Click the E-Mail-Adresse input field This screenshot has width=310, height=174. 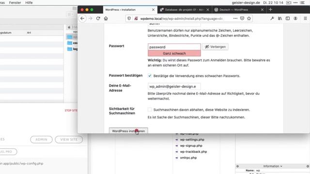(x=174, y=87)
